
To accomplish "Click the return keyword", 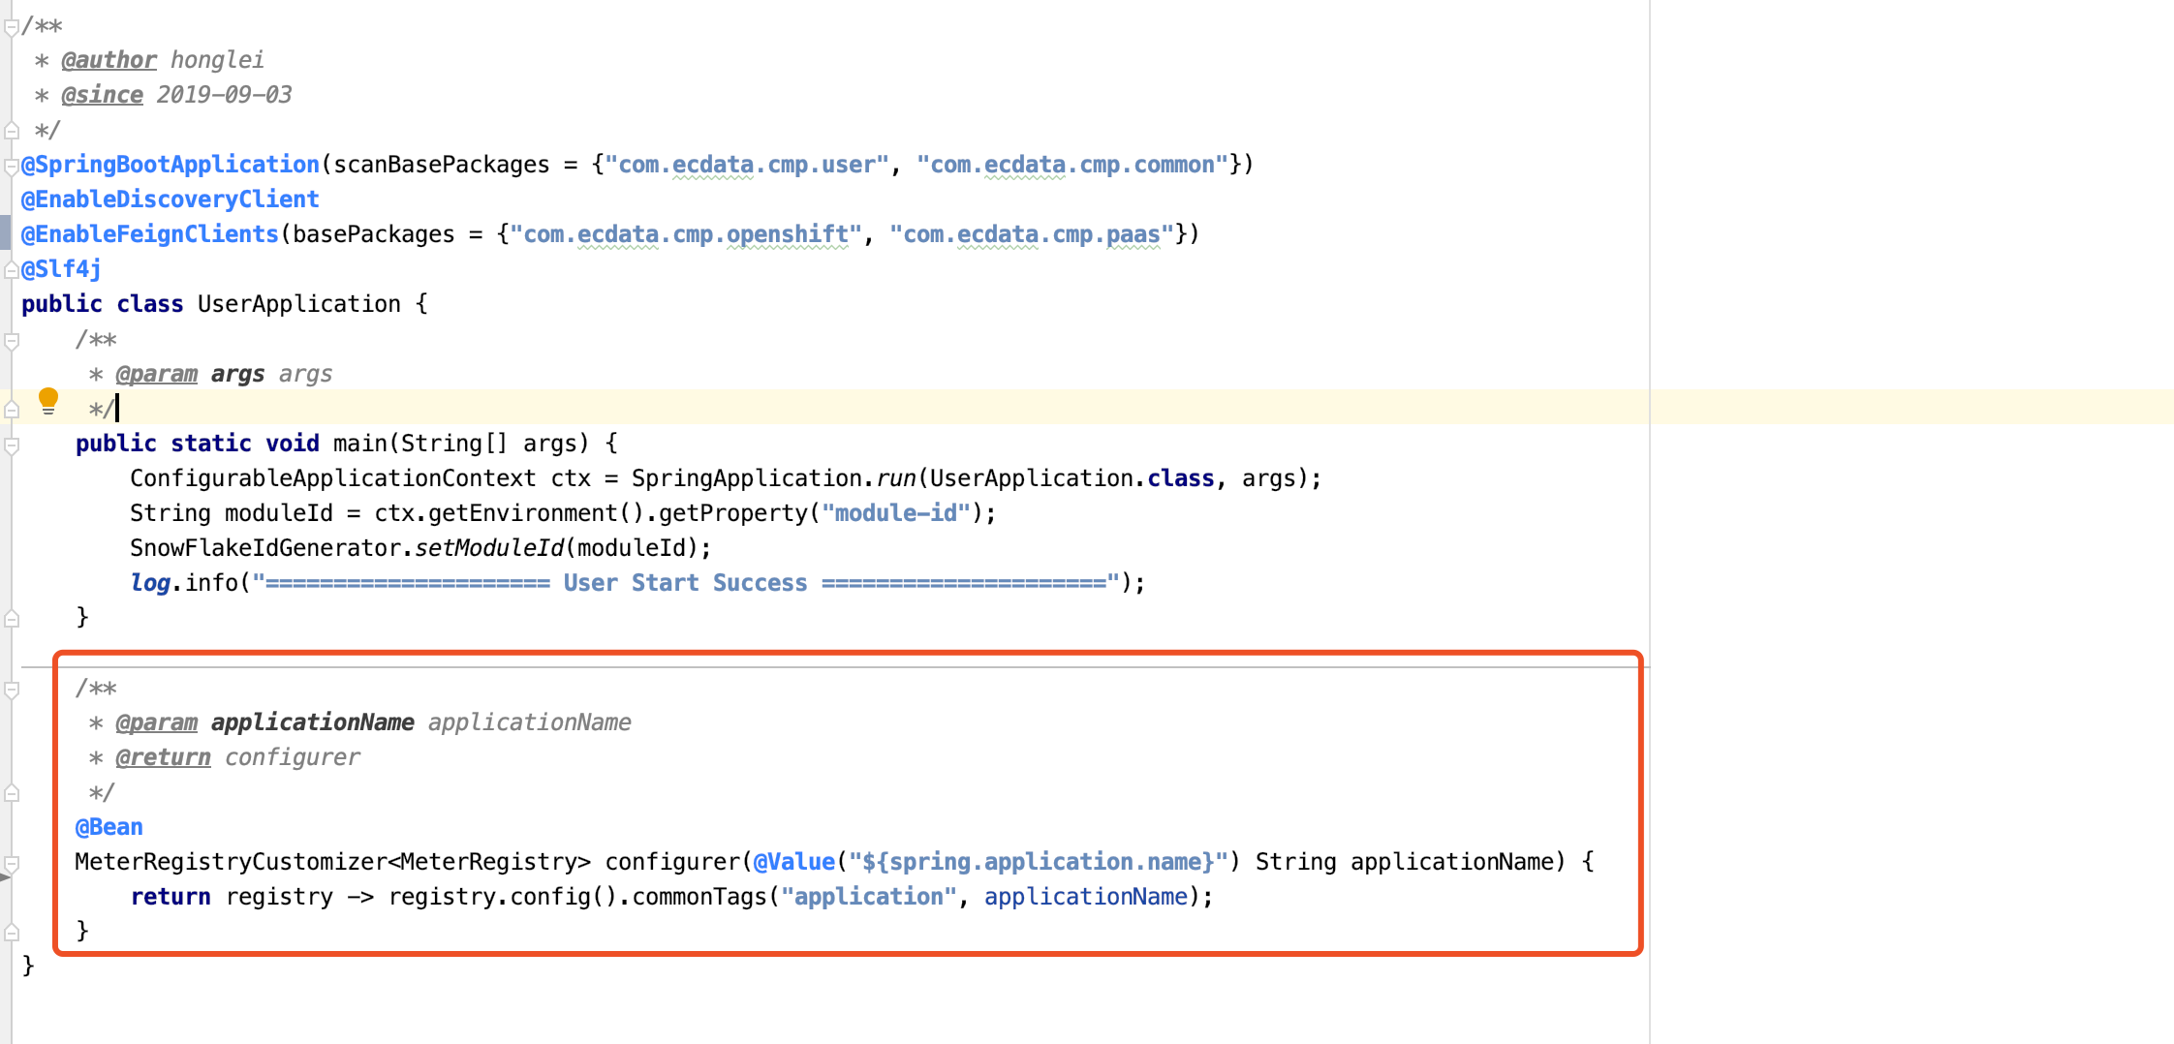I will [171, 897].
